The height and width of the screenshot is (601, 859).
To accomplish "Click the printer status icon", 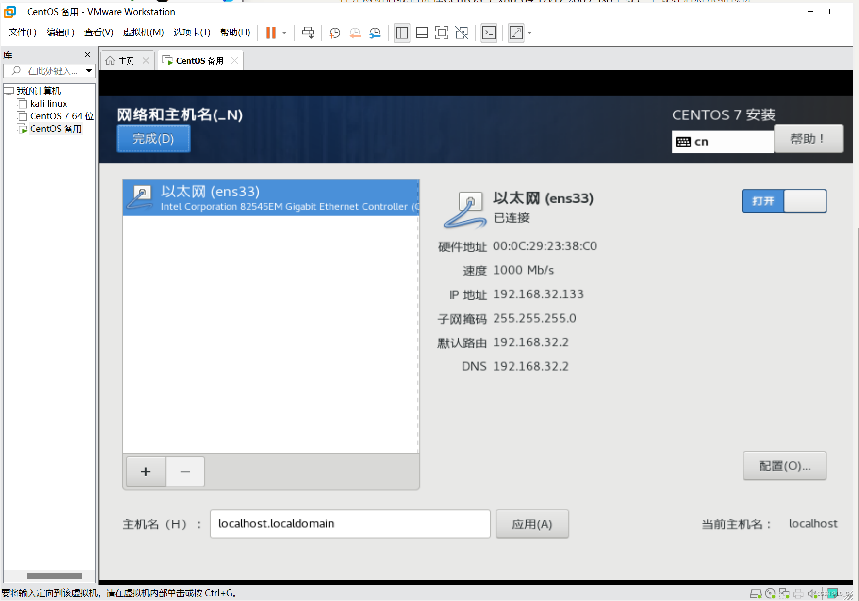I will [798, 593].
